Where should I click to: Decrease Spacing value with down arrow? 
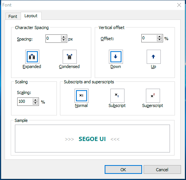63,40
